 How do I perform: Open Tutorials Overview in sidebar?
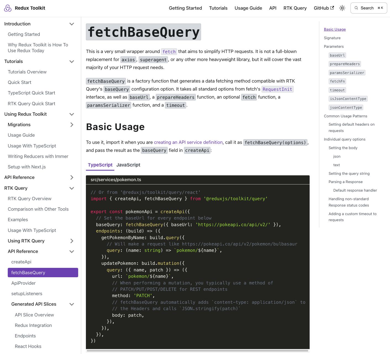point(27,72)
